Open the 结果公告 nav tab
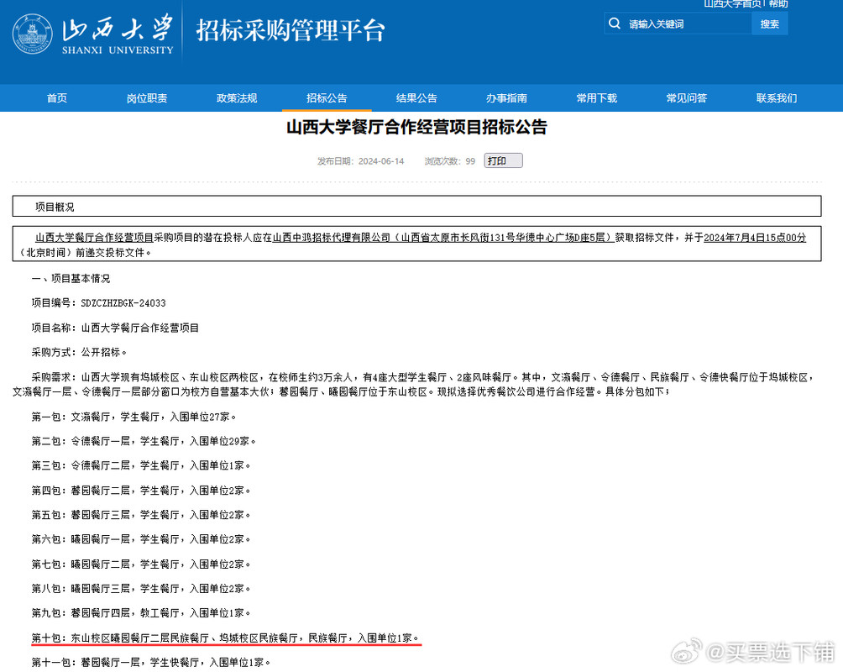 coord(416,98)
